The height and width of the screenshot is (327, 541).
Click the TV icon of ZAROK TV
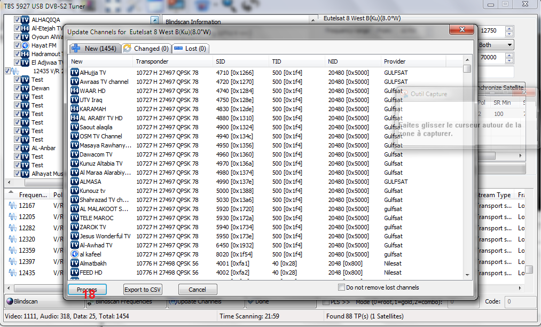75,227
